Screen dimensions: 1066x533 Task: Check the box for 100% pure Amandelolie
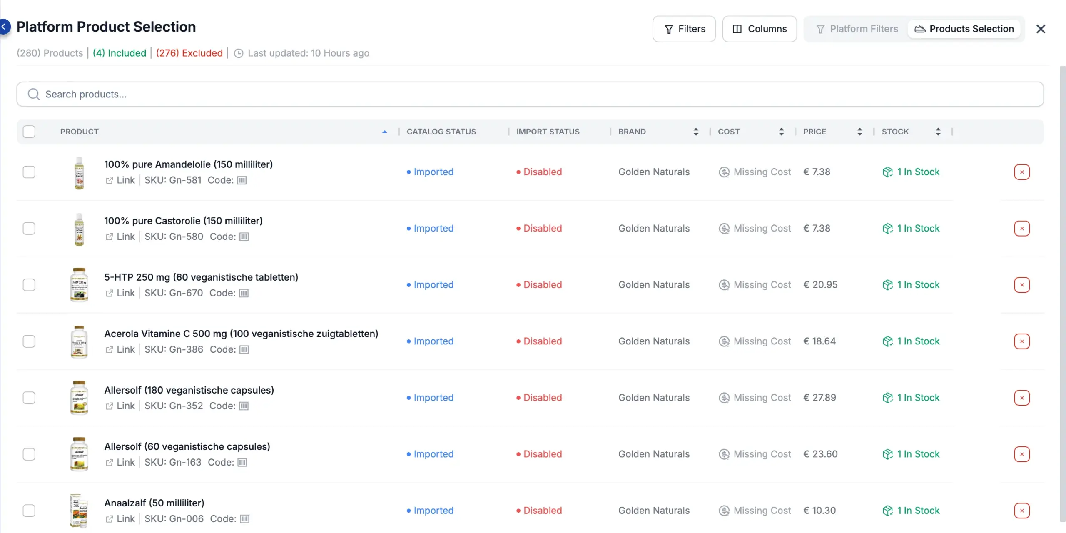[29, 172]
